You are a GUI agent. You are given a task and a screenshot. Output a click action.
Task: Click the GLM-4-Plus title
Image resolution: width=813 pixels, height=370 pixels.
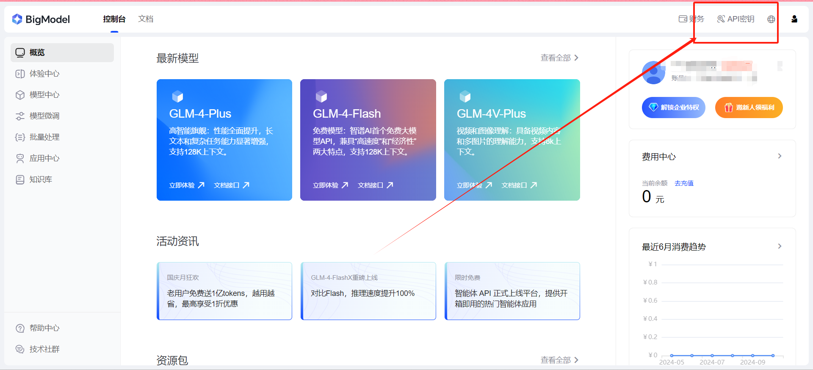click(200, 114)
